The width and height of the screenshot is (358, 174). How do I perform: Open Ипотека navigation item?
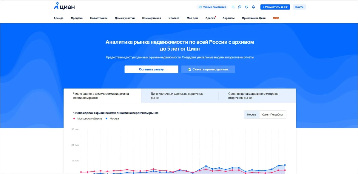[174, 18]
